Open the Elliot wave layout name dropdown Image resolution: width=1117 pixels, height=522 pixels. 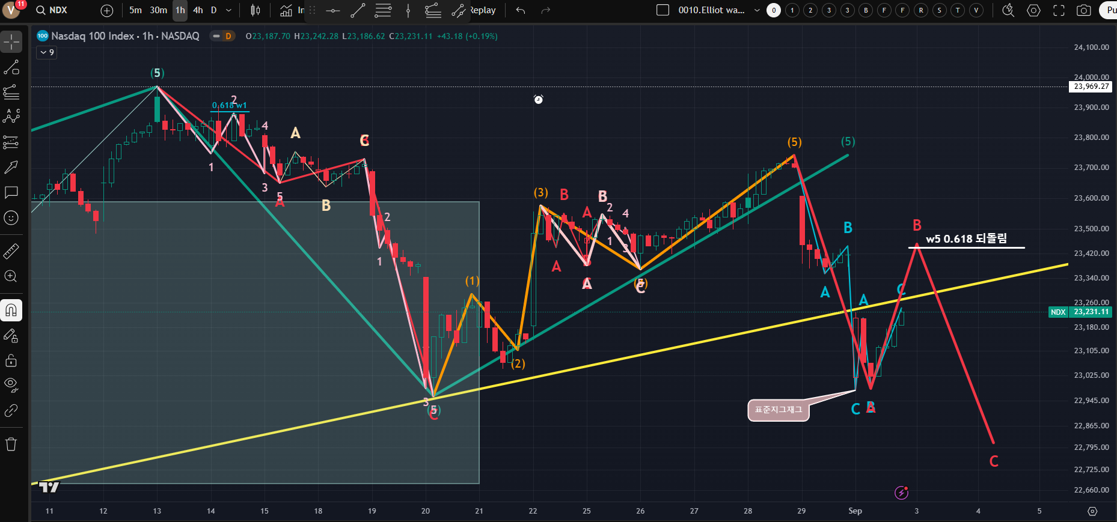757,10
